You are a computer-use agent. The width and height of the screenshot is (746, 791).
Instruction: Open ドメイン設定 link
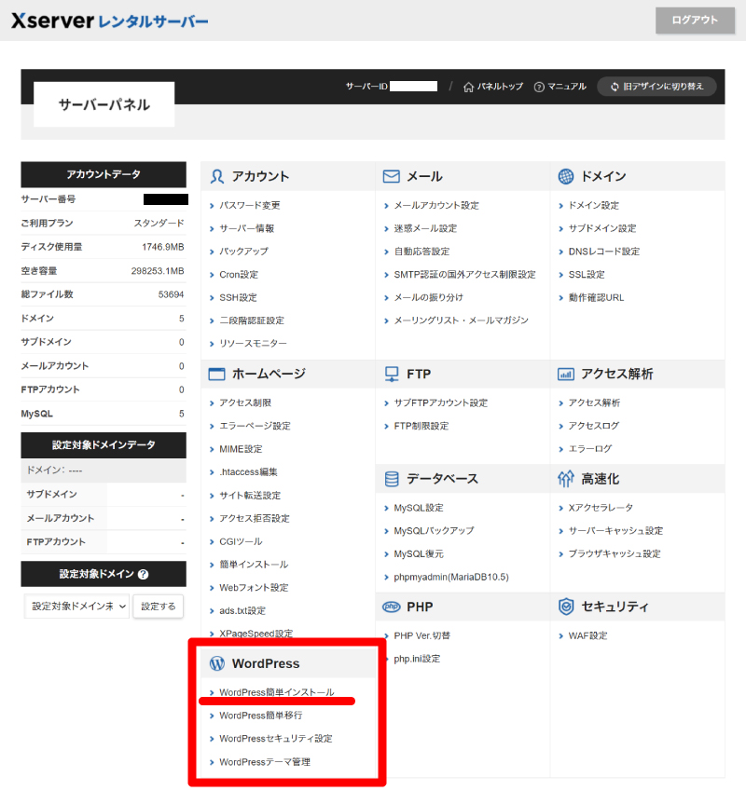click(x=594, y=205)
